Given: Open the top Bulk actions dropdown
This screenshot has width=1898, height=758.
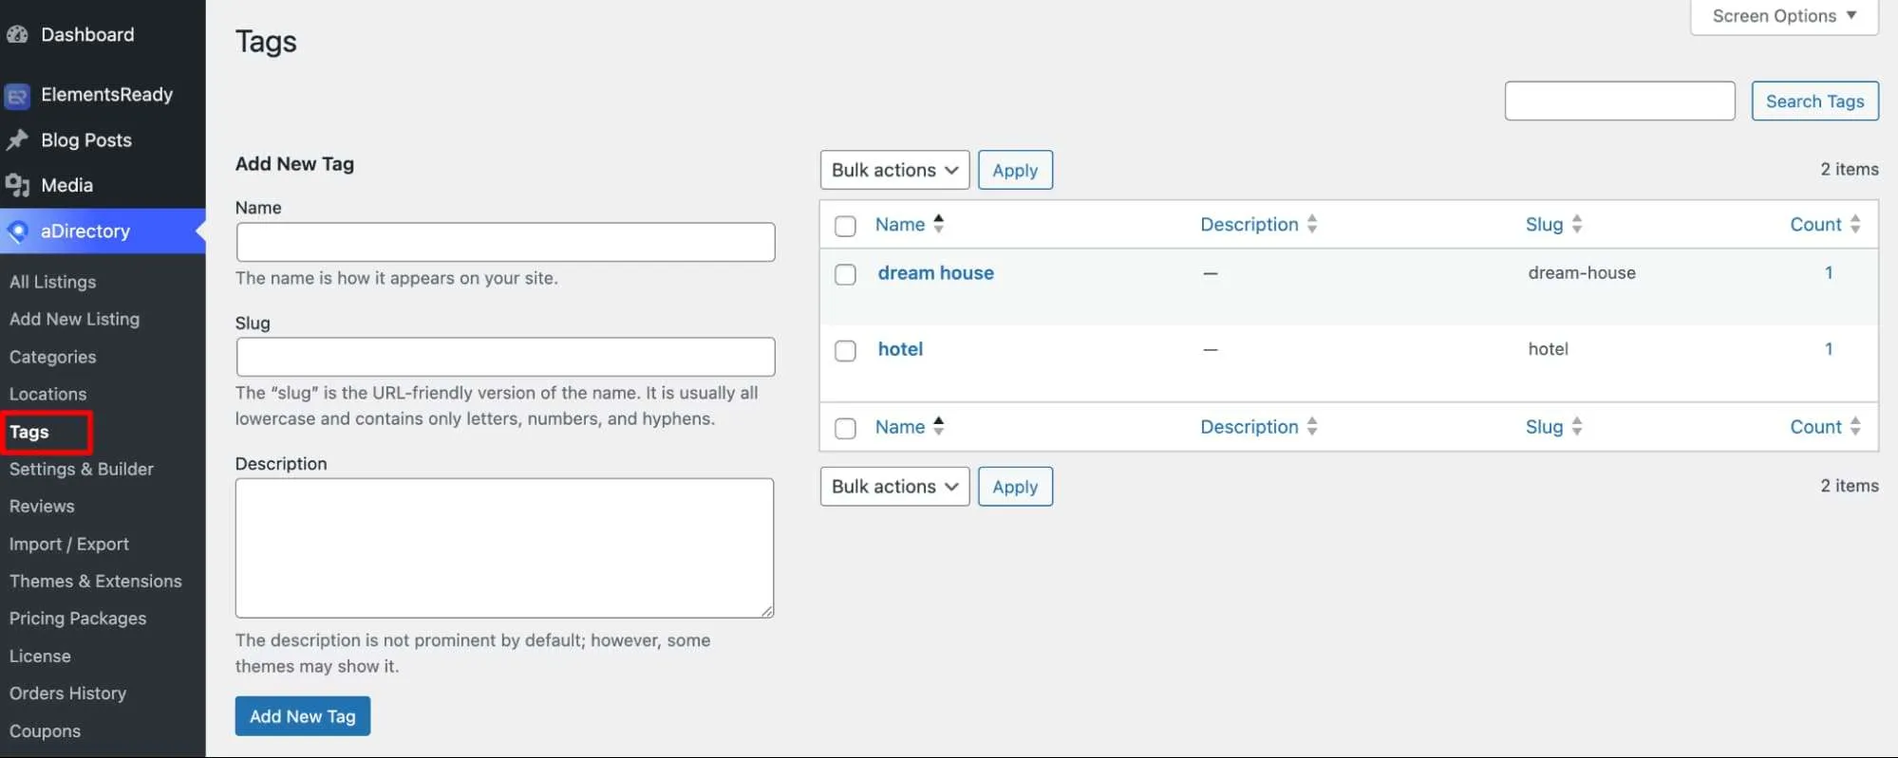Looking at the screenshot, I should coord(894,170).
